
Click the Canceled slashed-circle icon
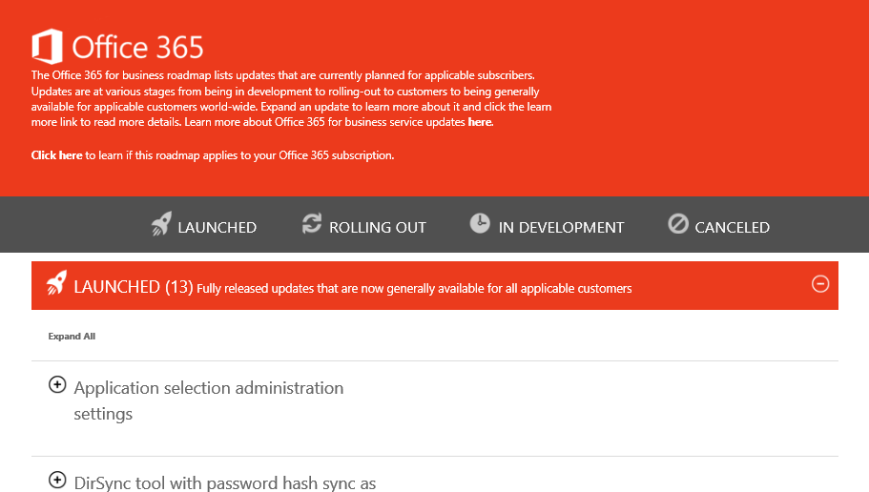(678, 225)
